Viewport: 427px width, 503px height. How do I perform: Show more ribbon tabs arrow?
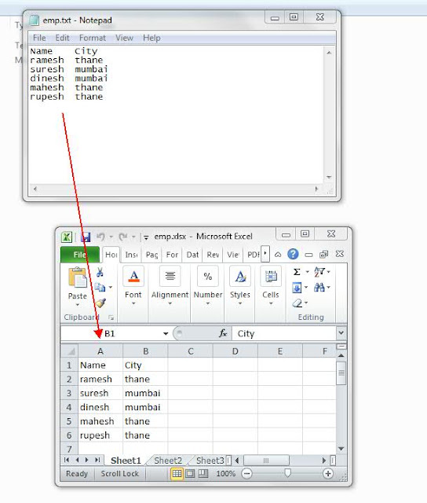point(265,254)
